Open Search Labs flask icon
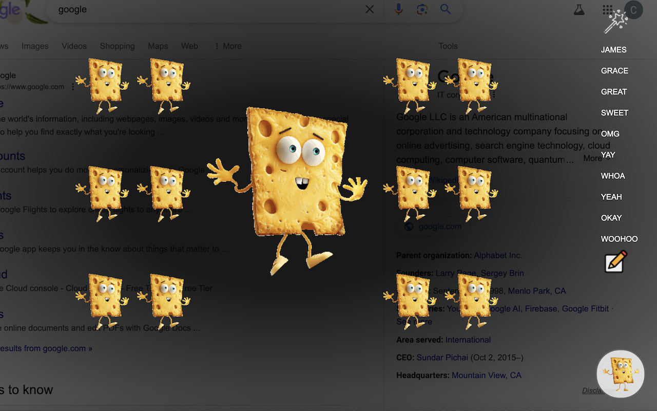 tap(579, 10)
